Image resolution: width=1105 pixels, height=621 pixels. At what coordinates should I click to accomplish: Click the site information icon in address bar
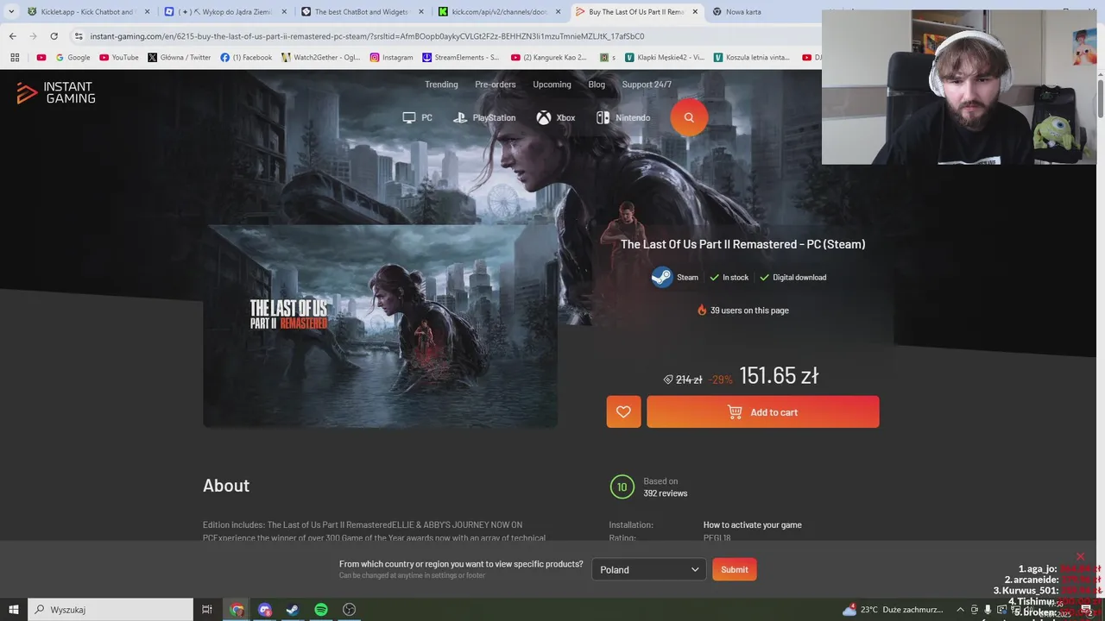pyautogui.click(x=79, y=36)
